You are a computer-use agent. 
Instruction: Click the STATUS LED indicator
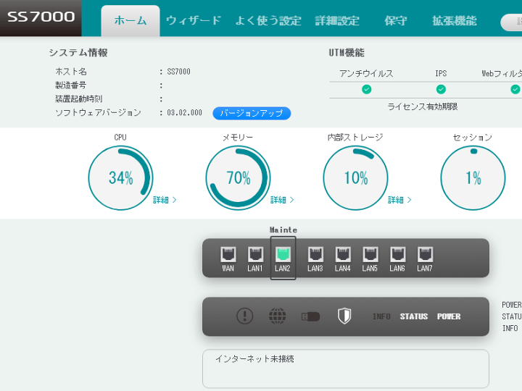coord(414,316)
